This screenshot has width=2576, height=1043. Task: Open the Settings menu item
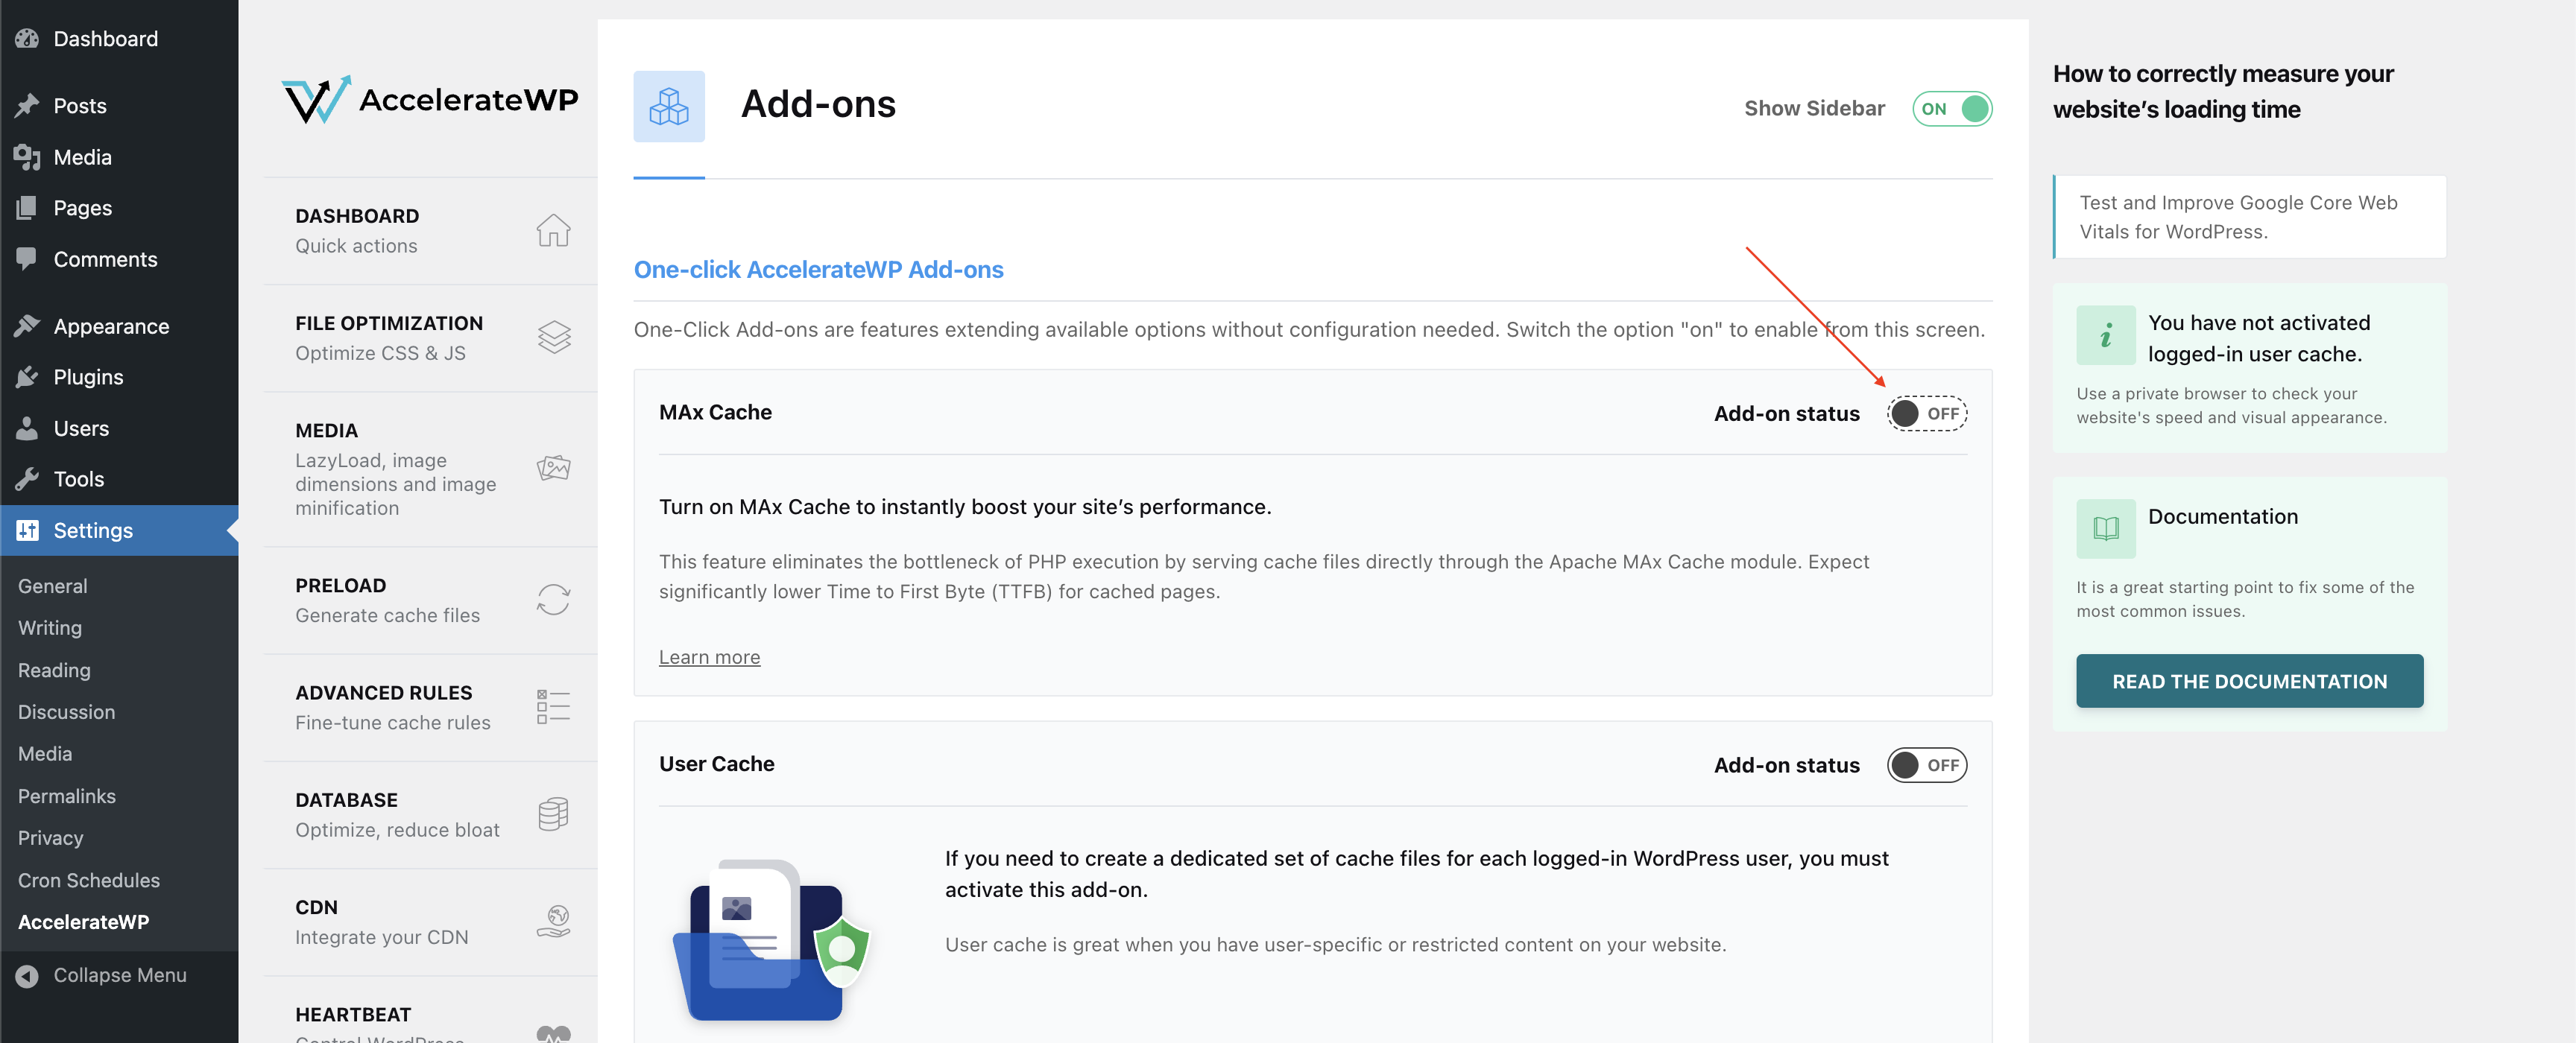point(92,530)
